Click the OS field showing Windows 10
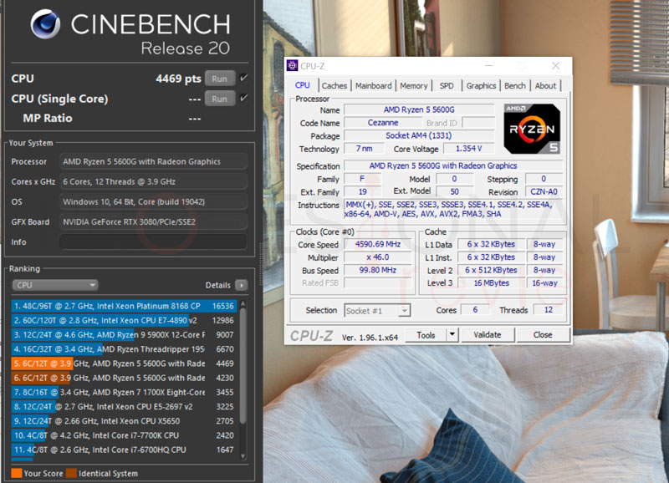The image size is (669, 483). 153,201
